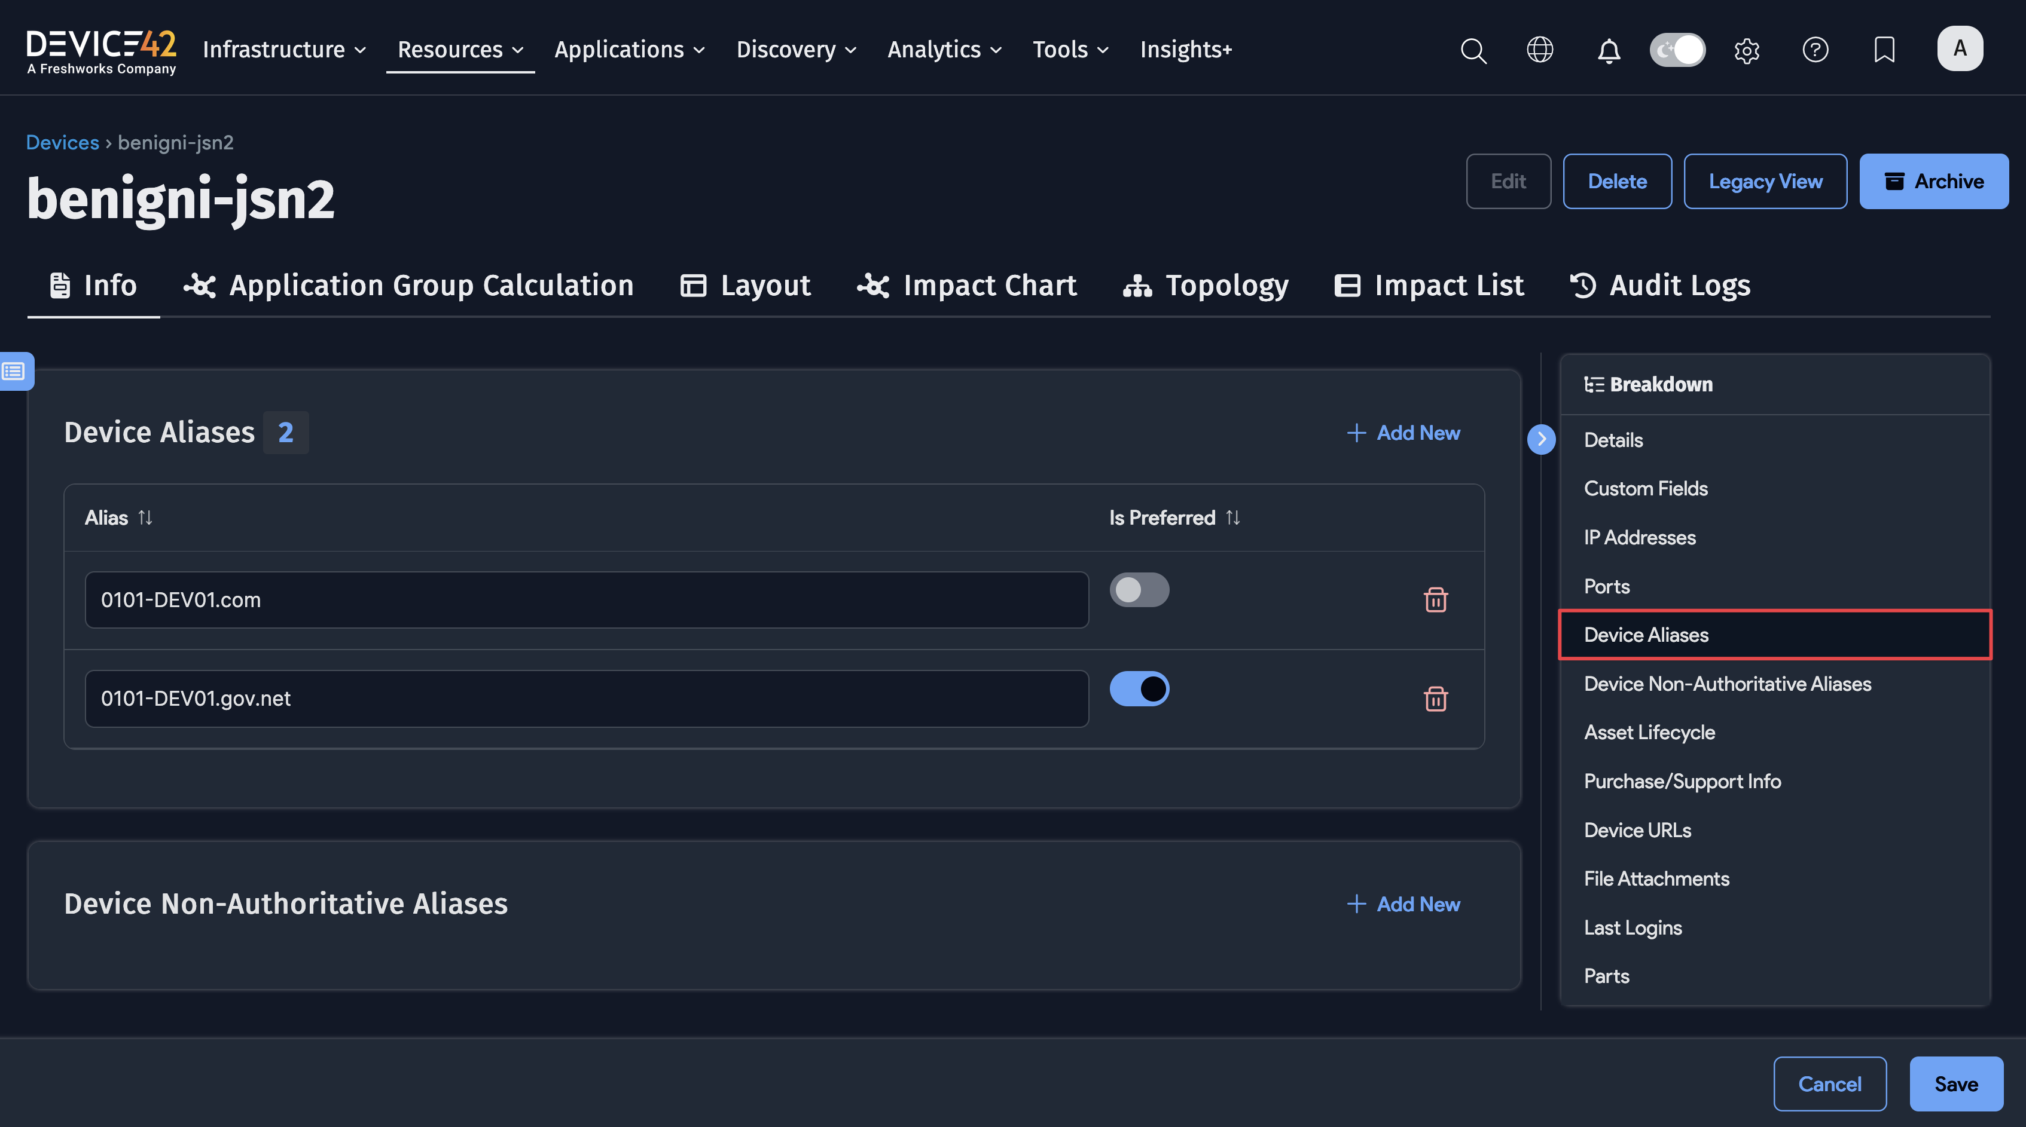
Task: Click the left-edge list panel icon
Action: click(x=14, y=371)
